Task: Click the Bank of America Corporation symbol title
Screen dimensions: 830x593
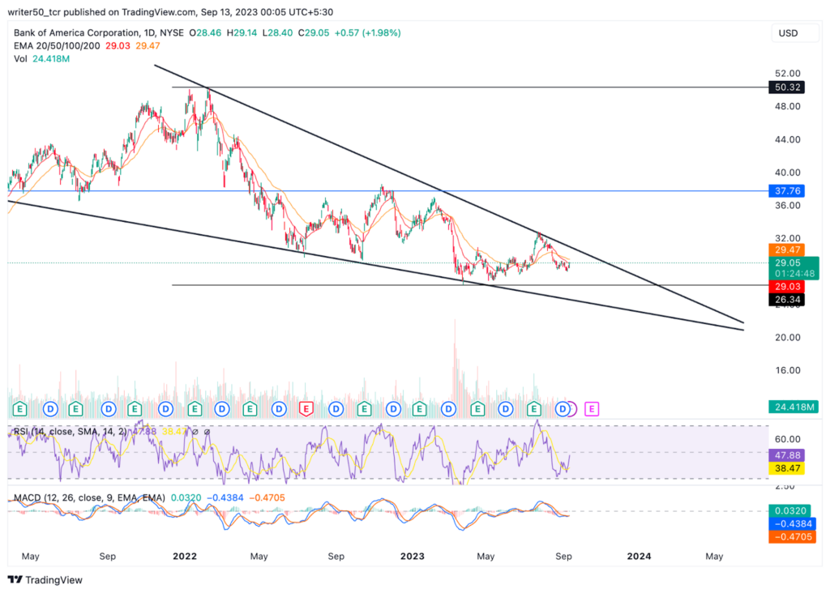Action: point(76,32)
